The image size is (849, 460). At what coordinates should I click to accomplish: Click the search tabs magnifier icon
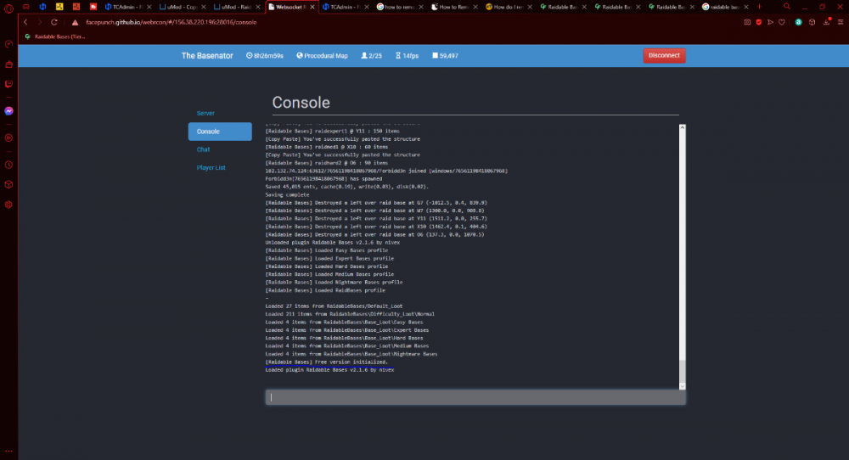coord(788,7)
